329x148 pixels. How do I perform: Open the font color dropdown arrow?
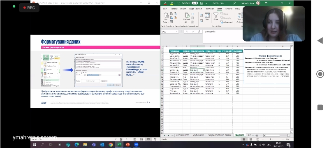click(x=168, y=3)
